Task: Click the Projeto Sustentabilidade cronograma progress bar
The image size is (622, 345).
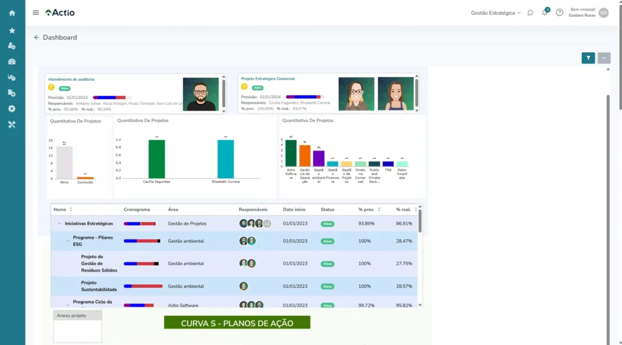Action: [x=143, y=286]
